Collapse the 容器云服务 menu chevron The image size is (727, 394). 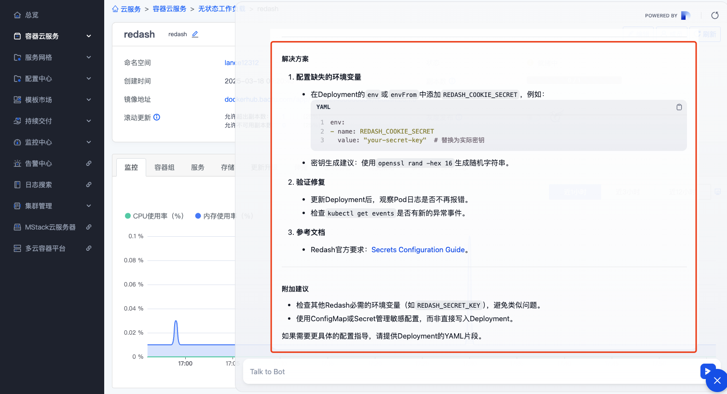tap(89, 36)
